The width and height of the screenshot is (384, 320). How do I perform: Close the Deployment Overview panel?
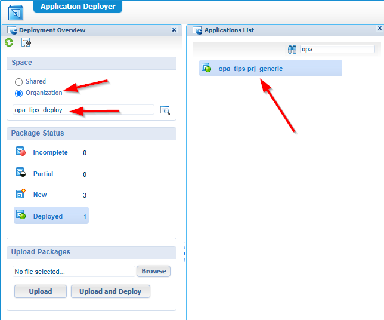[174, 30]
